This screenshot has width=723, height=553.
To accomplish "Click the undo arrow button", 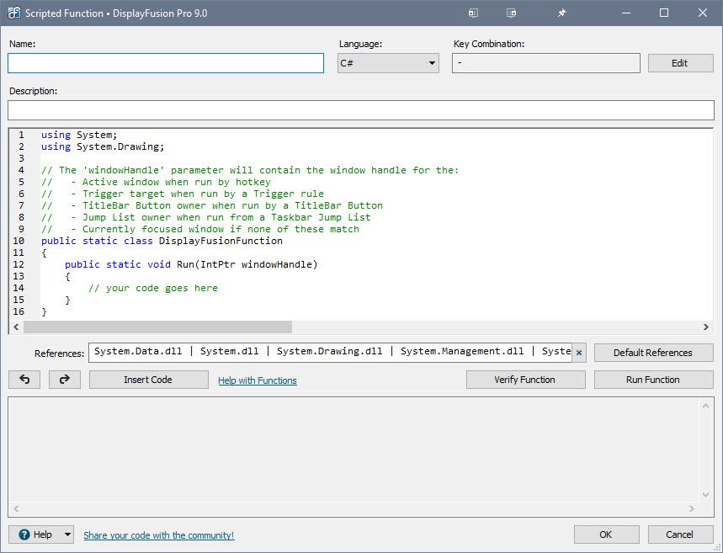I will click(x=24, y=380).
